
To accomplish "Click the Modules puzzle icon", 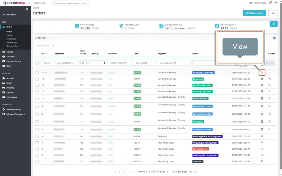I will click(x=4, y=78).
